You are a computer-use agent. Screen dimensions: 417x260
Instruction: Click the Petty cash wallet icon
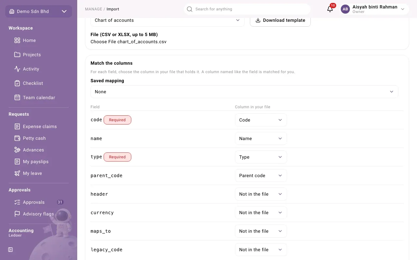pyautogui.click(x=17, y=138)
